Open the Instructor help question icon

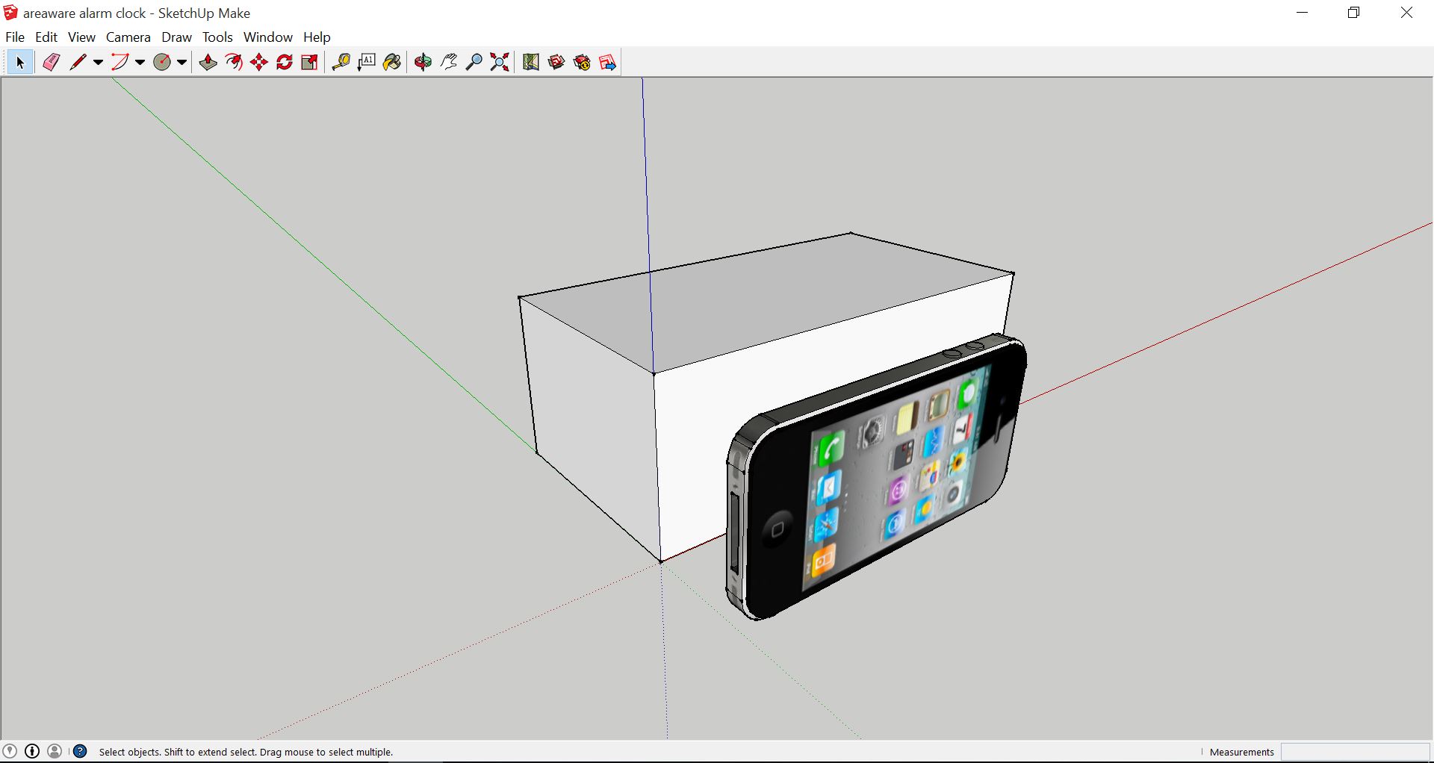[x=81, y=751]
